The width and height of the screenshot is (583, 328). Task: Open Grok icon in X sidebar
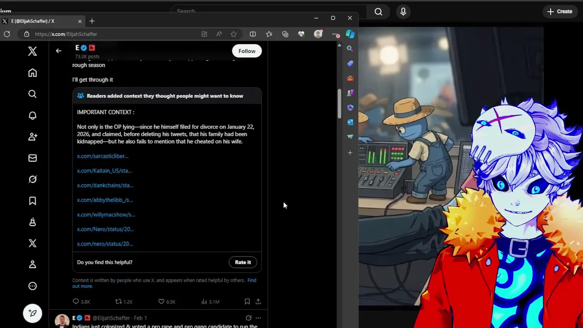32,179
